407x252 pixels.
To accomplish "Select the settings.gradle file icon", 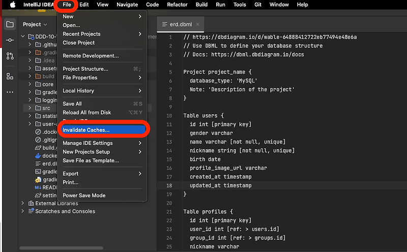I will click(38, 195).
